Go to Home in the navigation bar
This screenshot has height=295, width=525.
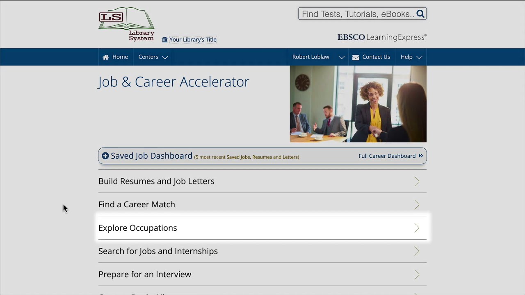point(120,57)
